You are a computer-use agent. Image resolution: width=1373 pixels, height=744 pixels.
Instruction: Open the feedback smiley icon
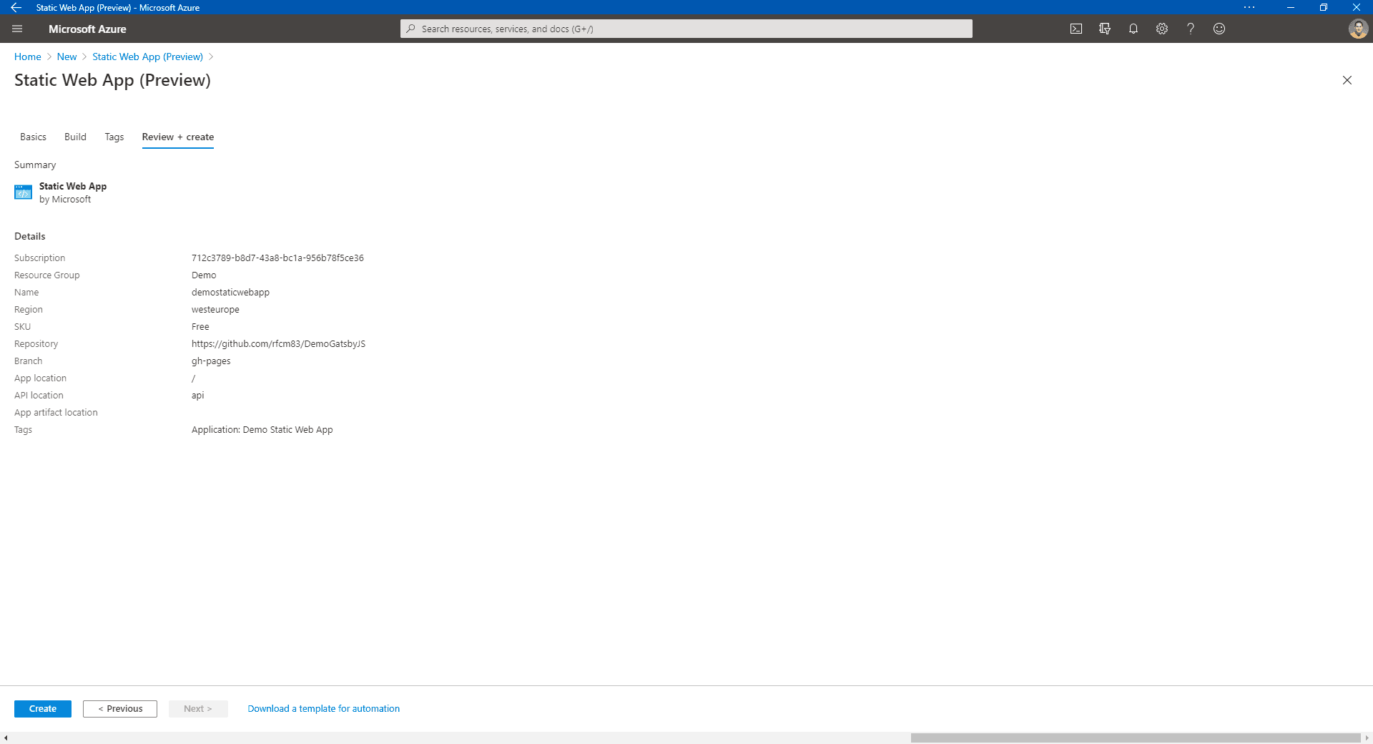coord(1219,29)
